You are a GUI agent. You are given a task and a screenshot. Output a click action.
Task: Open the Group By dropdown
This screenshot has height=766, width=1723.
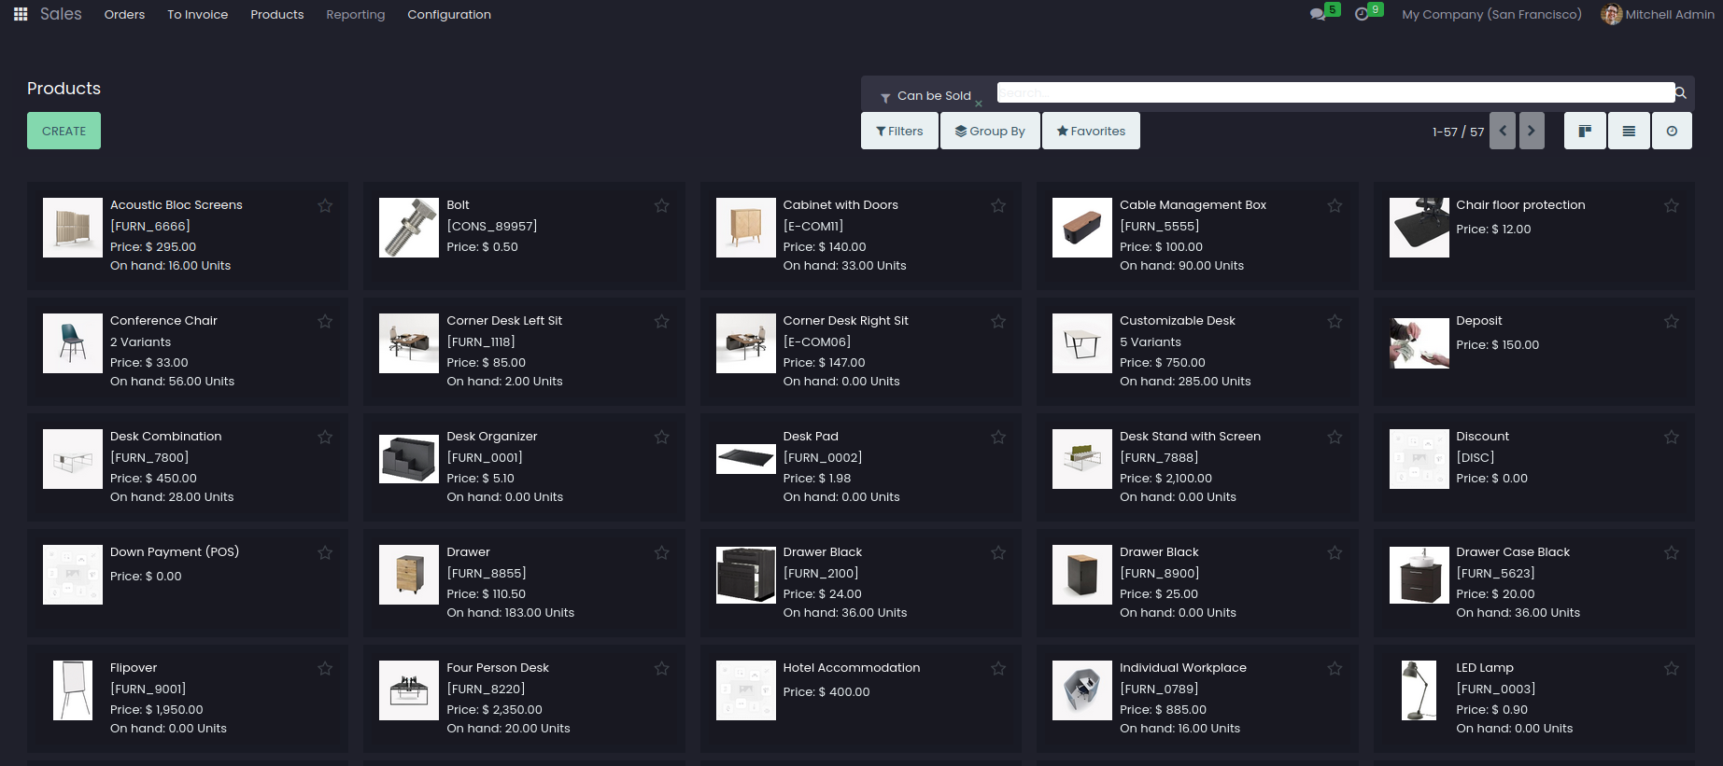click(990, 131)
